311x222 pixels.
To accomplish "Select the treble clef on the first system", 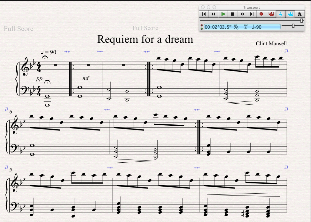I will (25, 67).
